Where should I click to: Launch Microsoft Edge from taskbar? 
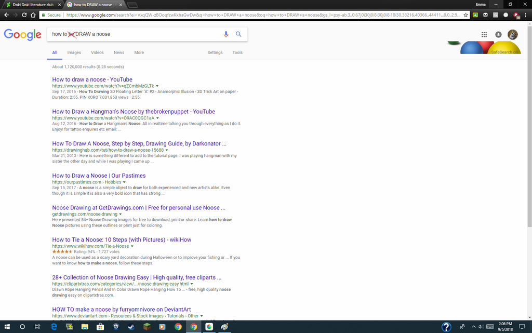click(54, 327)
